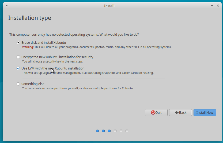Click the Use LVM label text

pyautogui.click(x=53, y=68)
